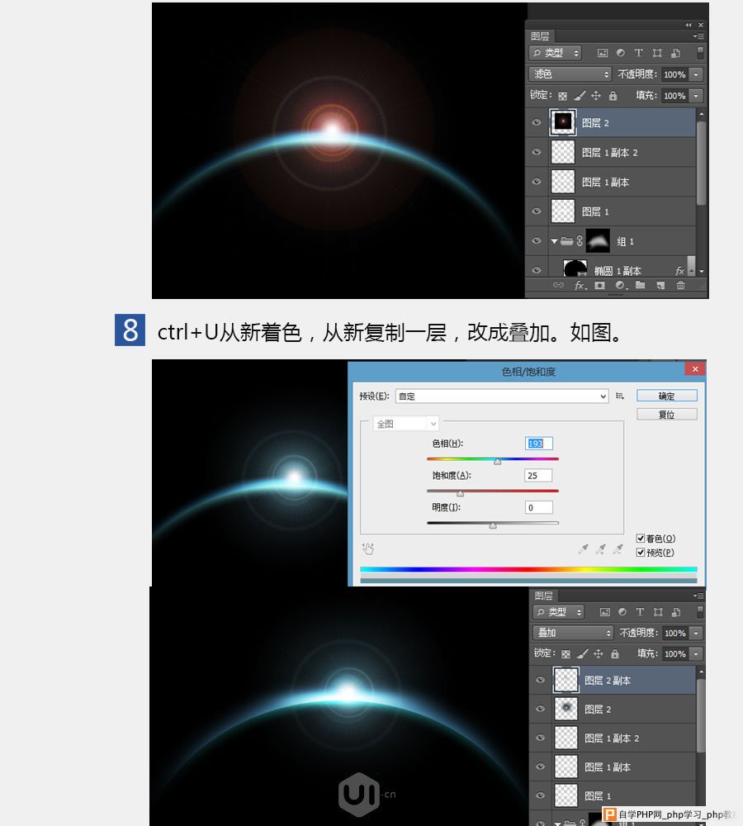The width and height of the screenshot is (743, 826).
Task: Lock image pixels brush icon in 滤色 panel
Action: [580, 95]
